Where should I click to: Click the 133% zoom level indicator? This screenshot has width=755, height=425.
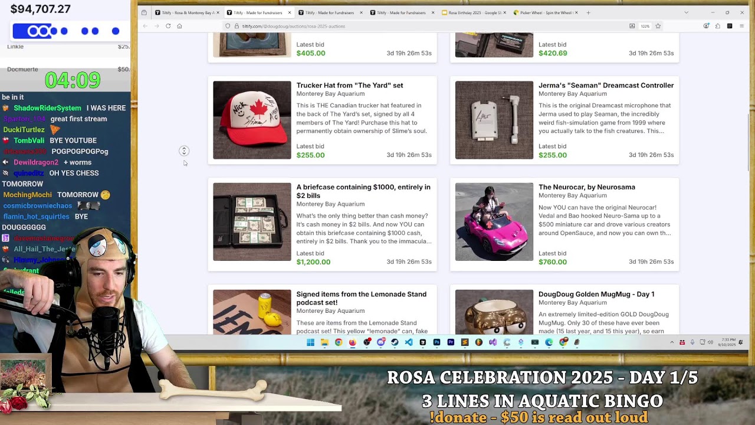645,26
